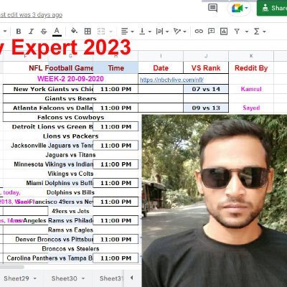Expand the text wrapping dropdown arrow
Image resolution: width=287 pixels, height=287 pixels.
click(167, 32)
